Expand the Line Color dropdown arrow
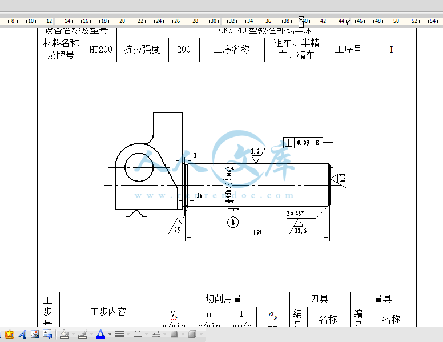This screenshot has height=342, width=443. pyautogui.click(x=91, y=335)
